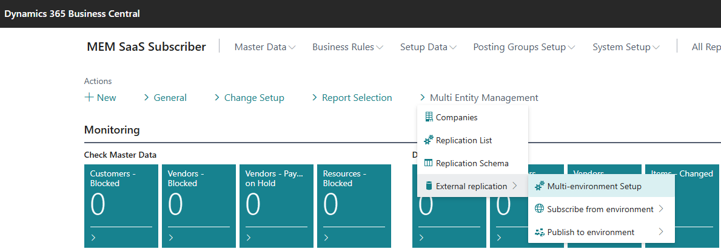This screenshot has width=721, height=252.
Task: Open the Setup Data menu
Action: 428,47
